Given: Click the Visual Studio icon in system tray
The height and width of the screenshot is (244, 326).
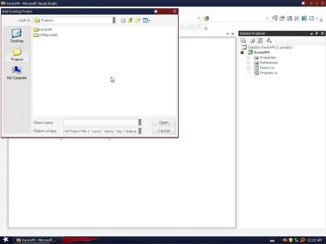Looking at the screenshot, I should (285, 240).
